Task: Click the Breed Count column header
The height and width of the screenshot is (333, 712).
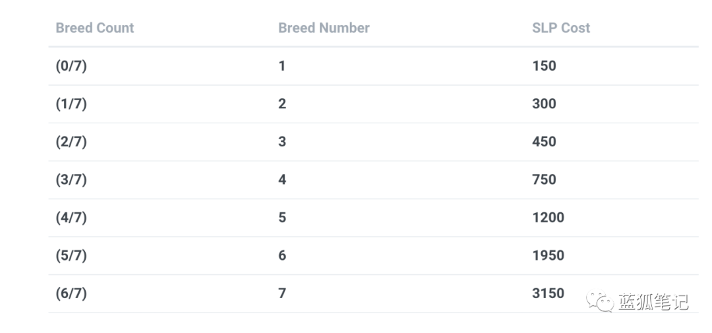Action: pos(95,28)
